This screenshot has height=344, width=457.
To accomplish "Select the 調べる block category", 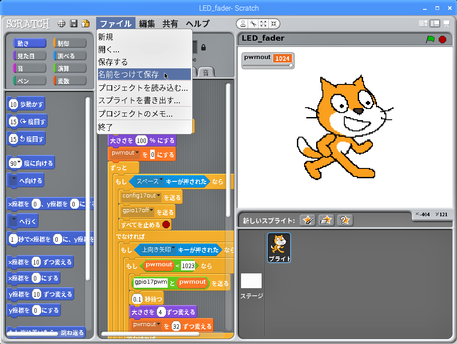I will pyautogui.click(x=70, y=56).
